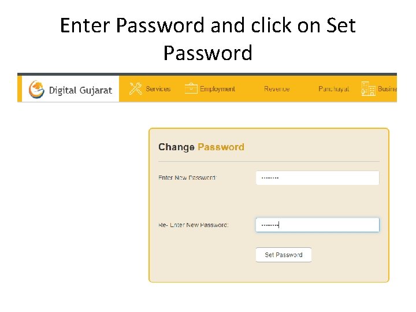Viewport: 416px width, 312px height.
Task: Open the partially visible Business menu label
Action: tap(387, 89)
